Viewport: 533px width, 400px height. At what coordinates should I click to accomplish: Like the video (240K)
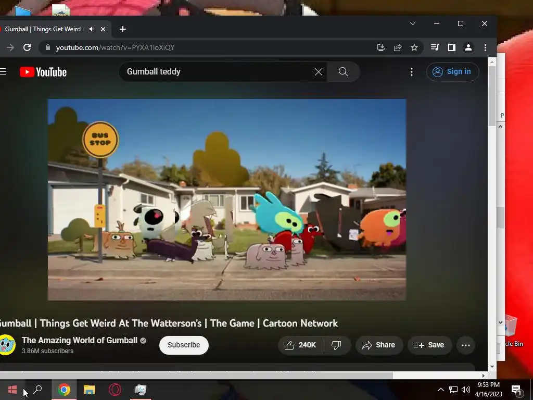[x=301, y=345]
